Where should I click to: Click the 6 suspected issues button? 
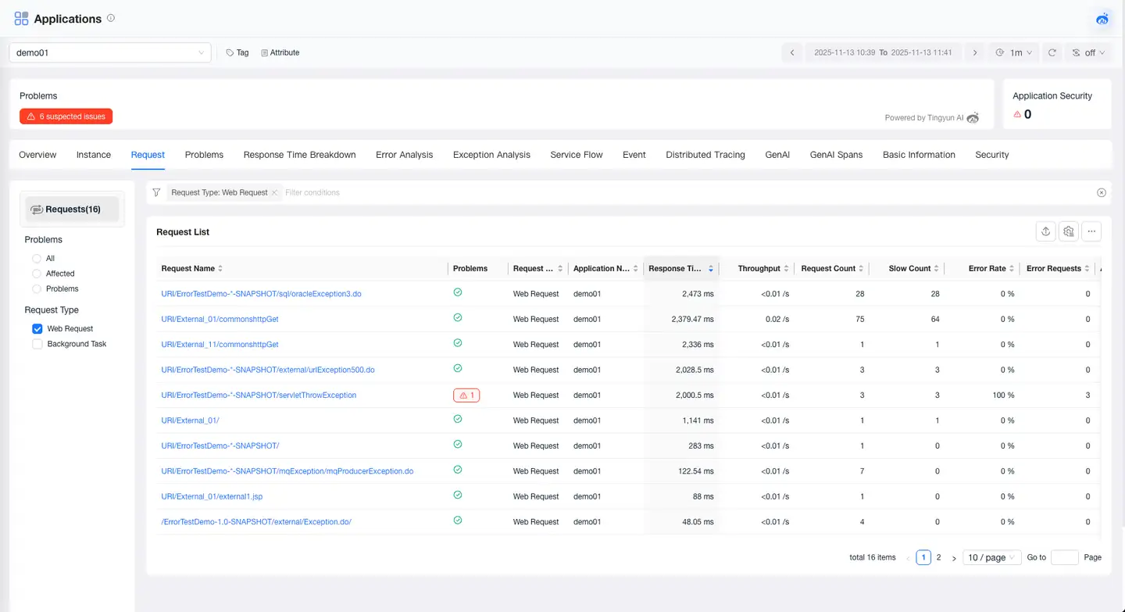click(x=66, y=116)
